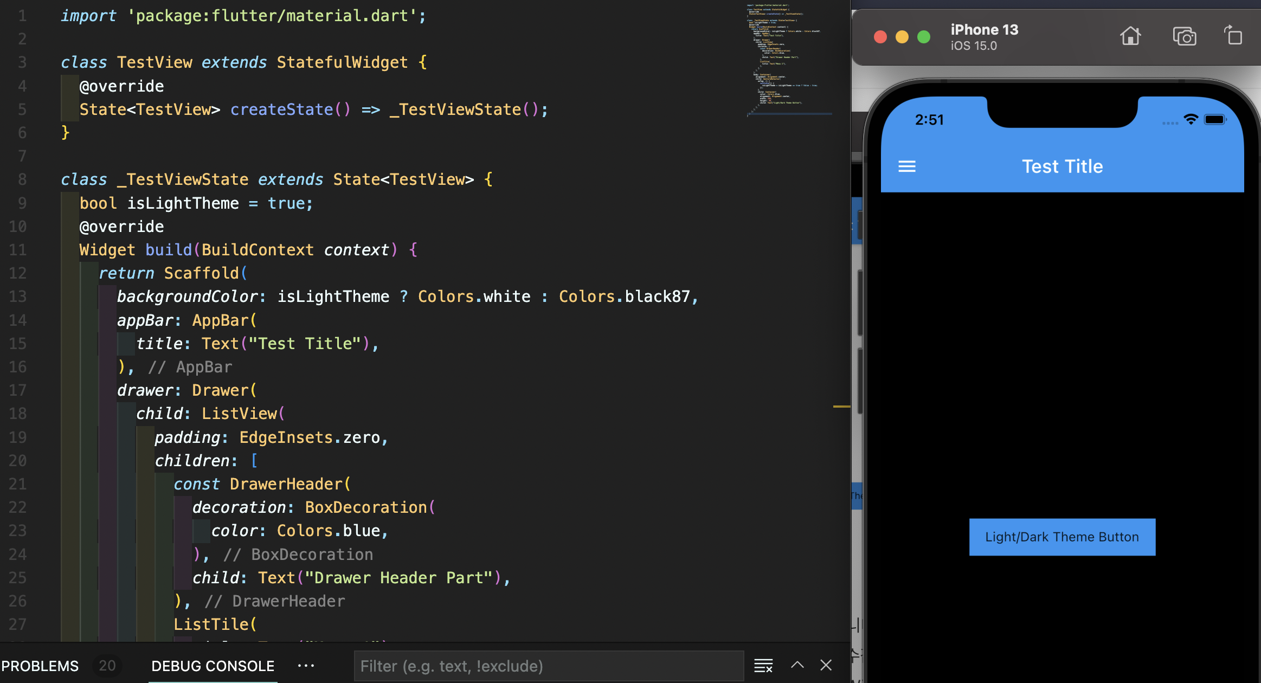Take a simulator screenshot with camera icon
This screenshot has width=1261, height=683.
pos(1184,36)
